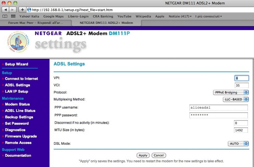Open Top Sites grid icon
This screenshot has width=254, height=167.
[x=13, y=16]
